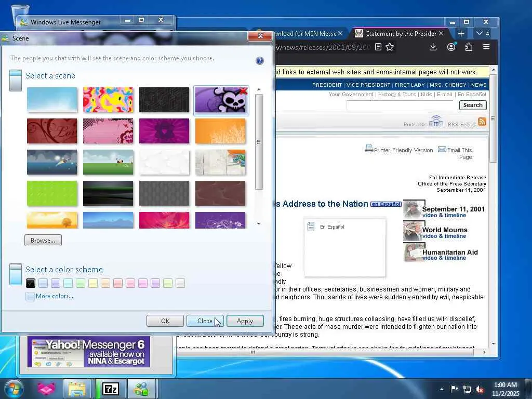Open the 7-Zip taskbar icon
Image resolution: width=532 pixels, height=399 pixels.
(111, 389)
